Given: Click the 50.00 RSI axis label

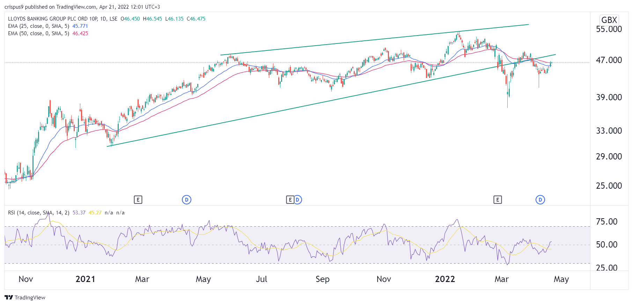Looking at the screenshot, I should 607,245.
